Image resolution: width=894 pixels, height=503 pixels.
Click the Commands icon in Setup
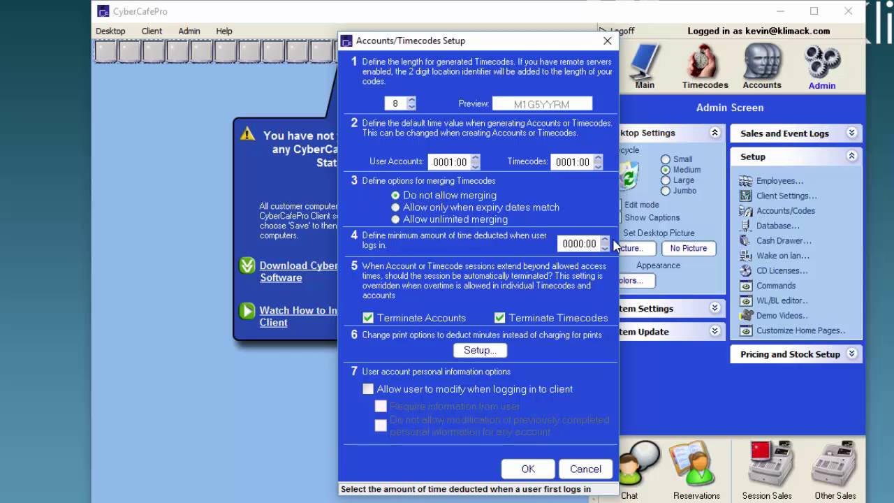pyautogui.click(x=745, y=286)
